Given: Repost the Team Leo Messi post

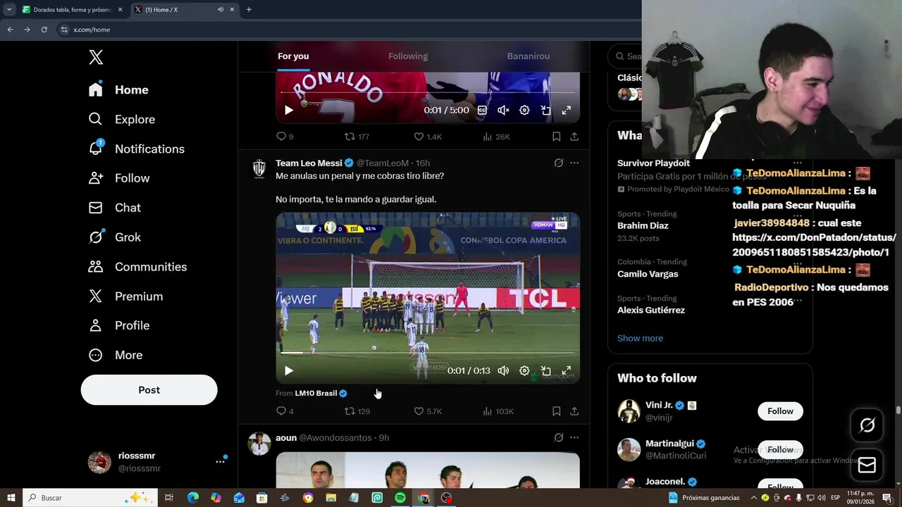Looking at the screenshot, I should pyautogui.click(x=357, y=411).
